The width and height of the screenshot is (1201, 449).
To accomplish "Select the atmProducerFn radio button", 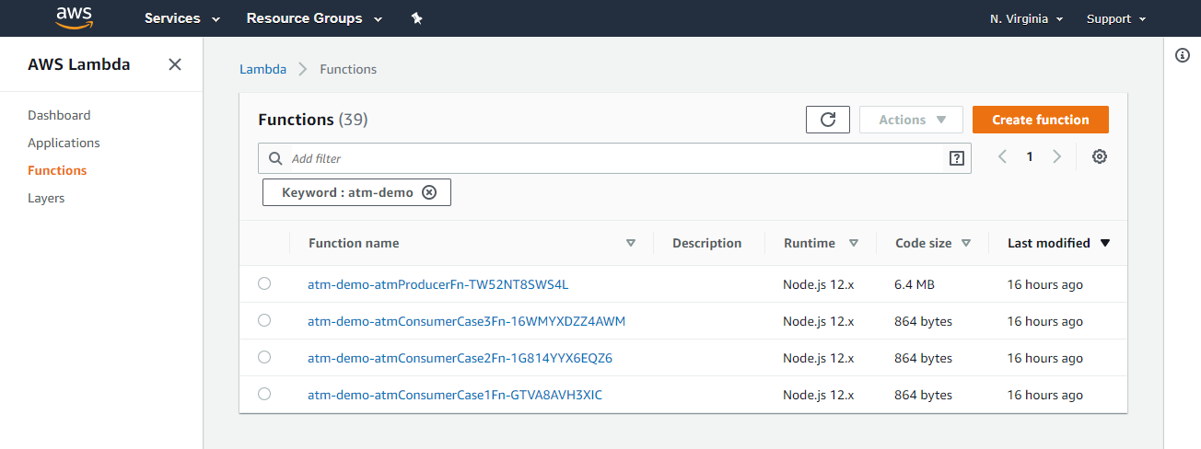I will click(x=264, y=283).
